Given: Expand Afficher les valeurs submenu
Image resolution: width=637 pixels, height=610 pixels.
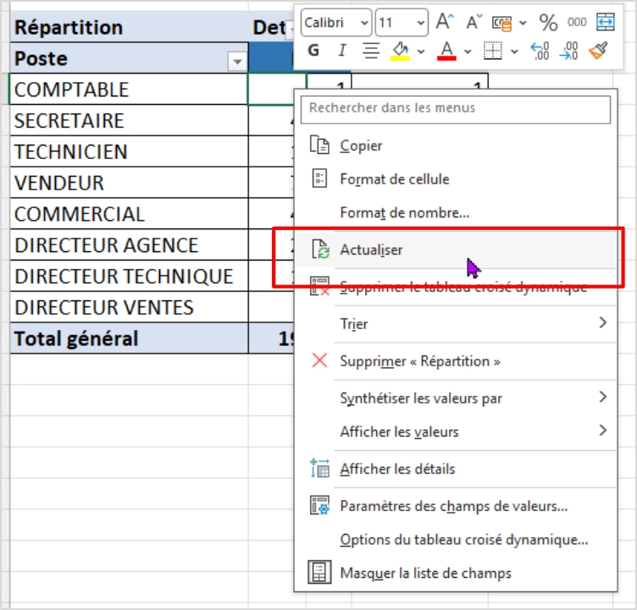Looking at the screenshot, I should pyautogui.click(x=456, y=431).
